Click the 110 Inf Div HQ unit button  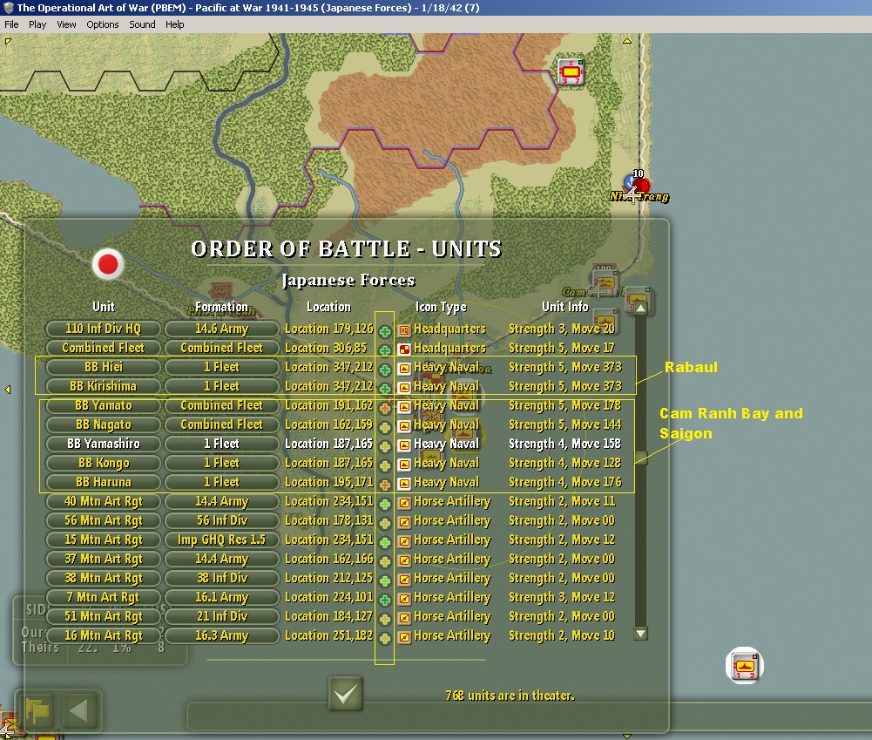pos(104,329)
